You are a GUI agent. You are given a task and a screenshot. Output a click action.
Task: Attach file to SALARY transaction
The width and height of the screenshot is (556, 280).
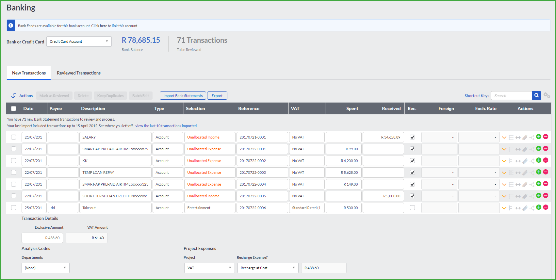click(525, 138)
